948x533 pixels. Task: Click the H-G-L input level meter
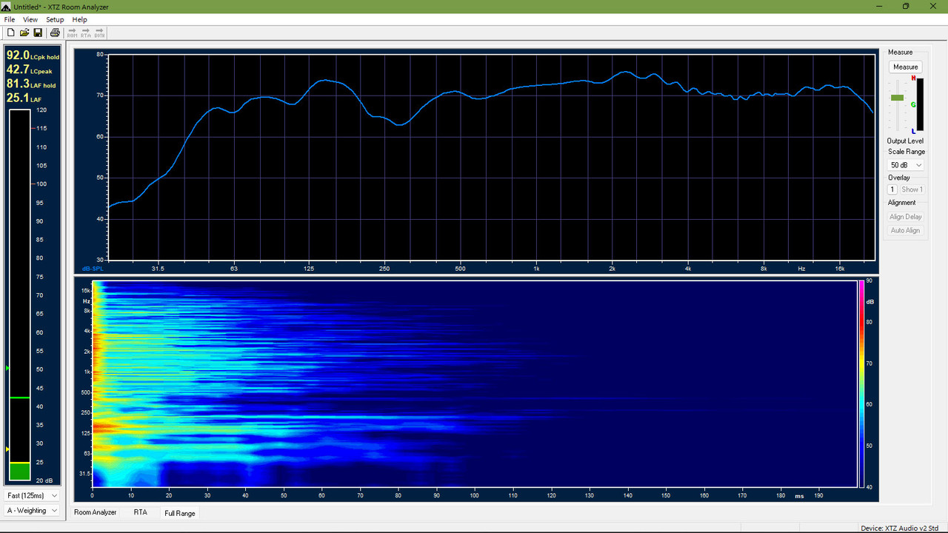point(919,104)
